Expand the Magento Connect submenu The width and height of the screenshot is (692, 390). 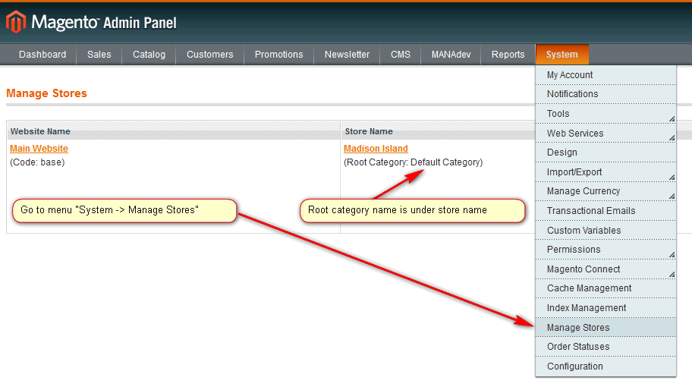[605, 269]
